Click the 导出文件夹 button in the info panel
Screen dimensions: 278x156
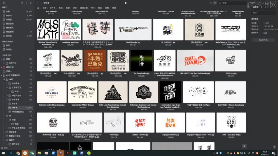click(x=264, y=40)
